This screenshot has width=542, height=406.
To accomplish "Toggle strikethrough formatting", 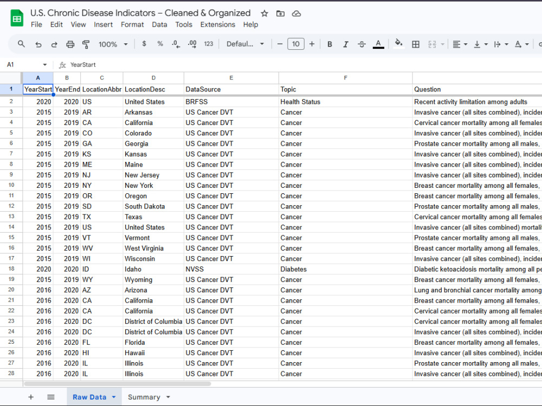I will click(x=362, y=44).
